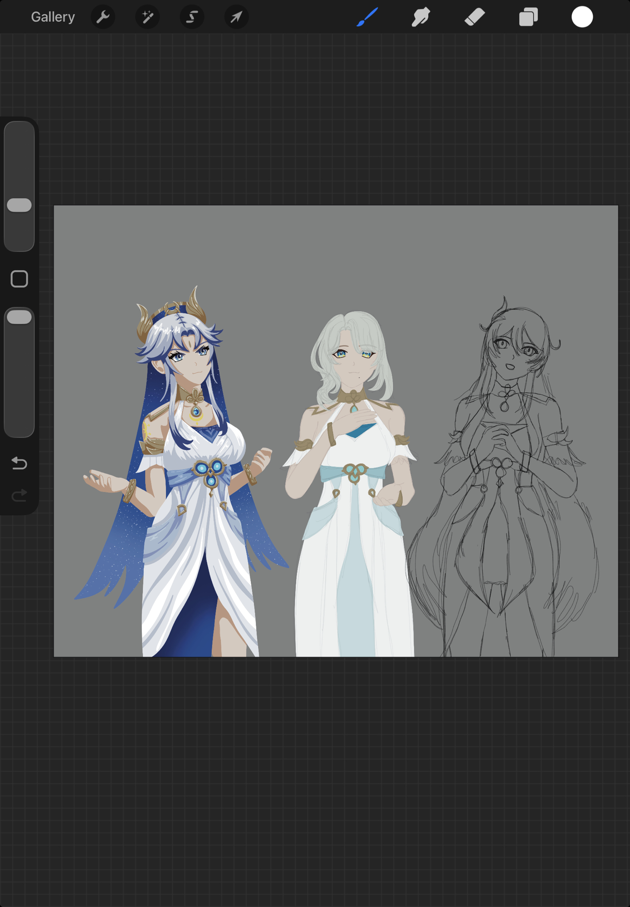Tap the blue-haired character's tiara
This screenshot has height=907, width=630.
[x=171, y=310]
